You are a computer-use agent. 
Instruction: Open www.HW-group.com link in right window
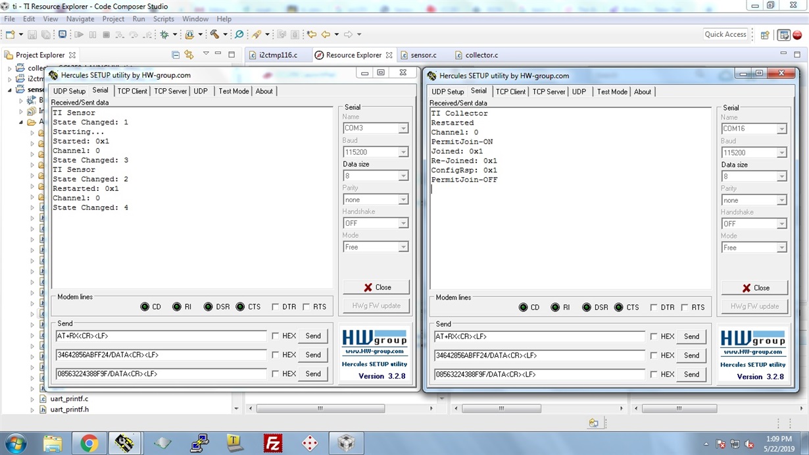[x=752, y=352]
